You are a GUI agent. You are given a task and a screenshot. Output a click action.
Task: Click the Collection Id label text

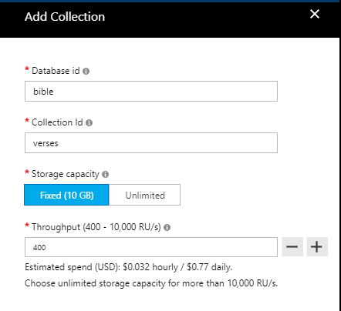click(57, 122)
